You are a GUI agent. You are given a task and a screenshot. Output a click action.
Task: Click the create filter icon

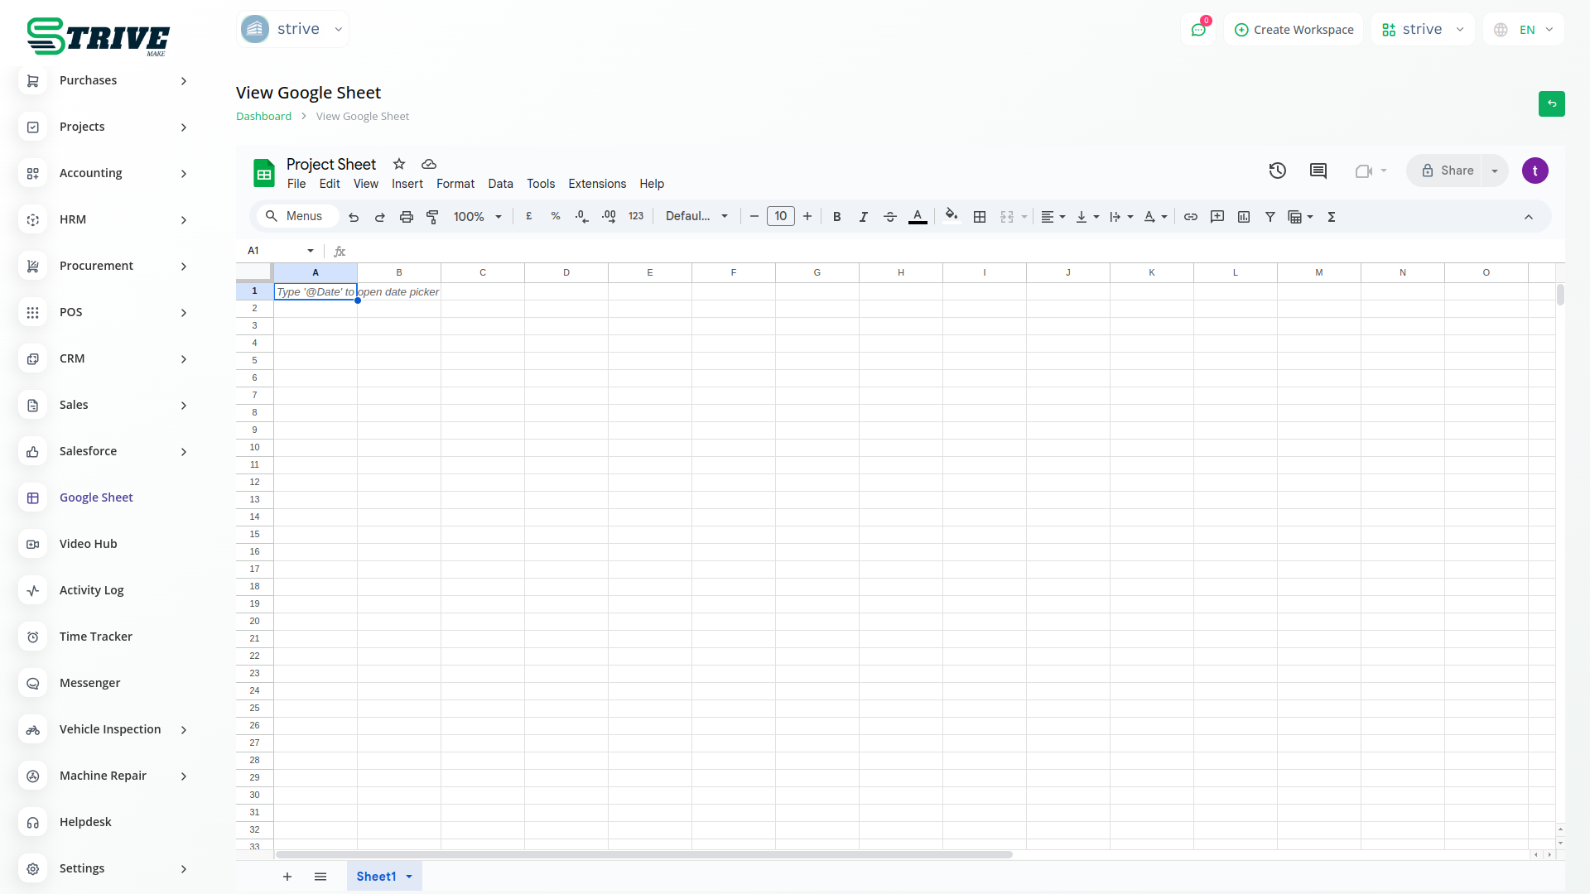coord(1270,217)
